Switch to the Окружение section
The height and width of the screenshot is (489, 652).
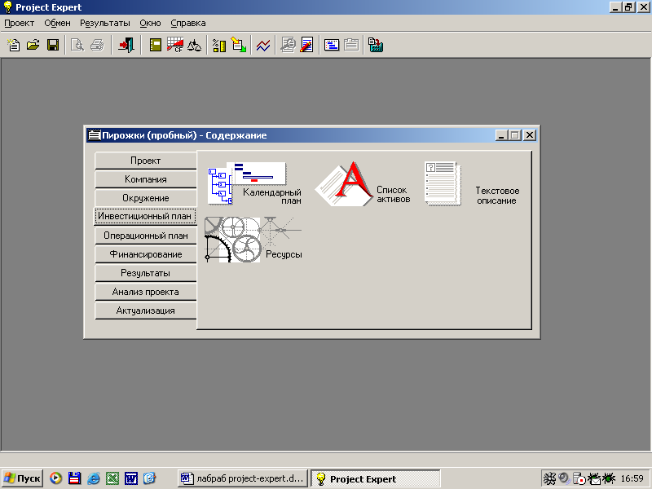pos(146,198)
